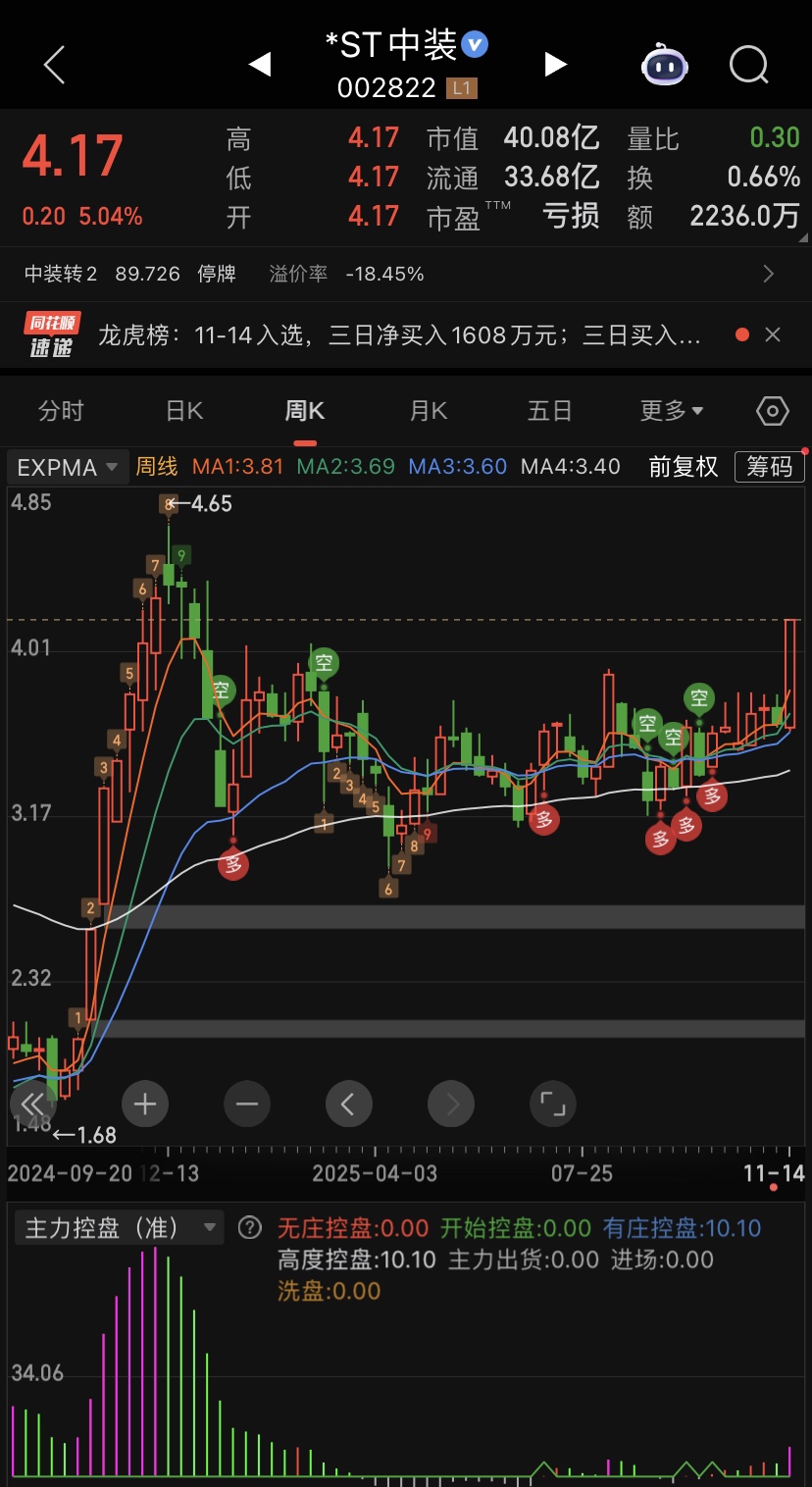Open the robot AI assistant icon
The width and height of the screenshot is (812, 1487).
coord(665,65)
